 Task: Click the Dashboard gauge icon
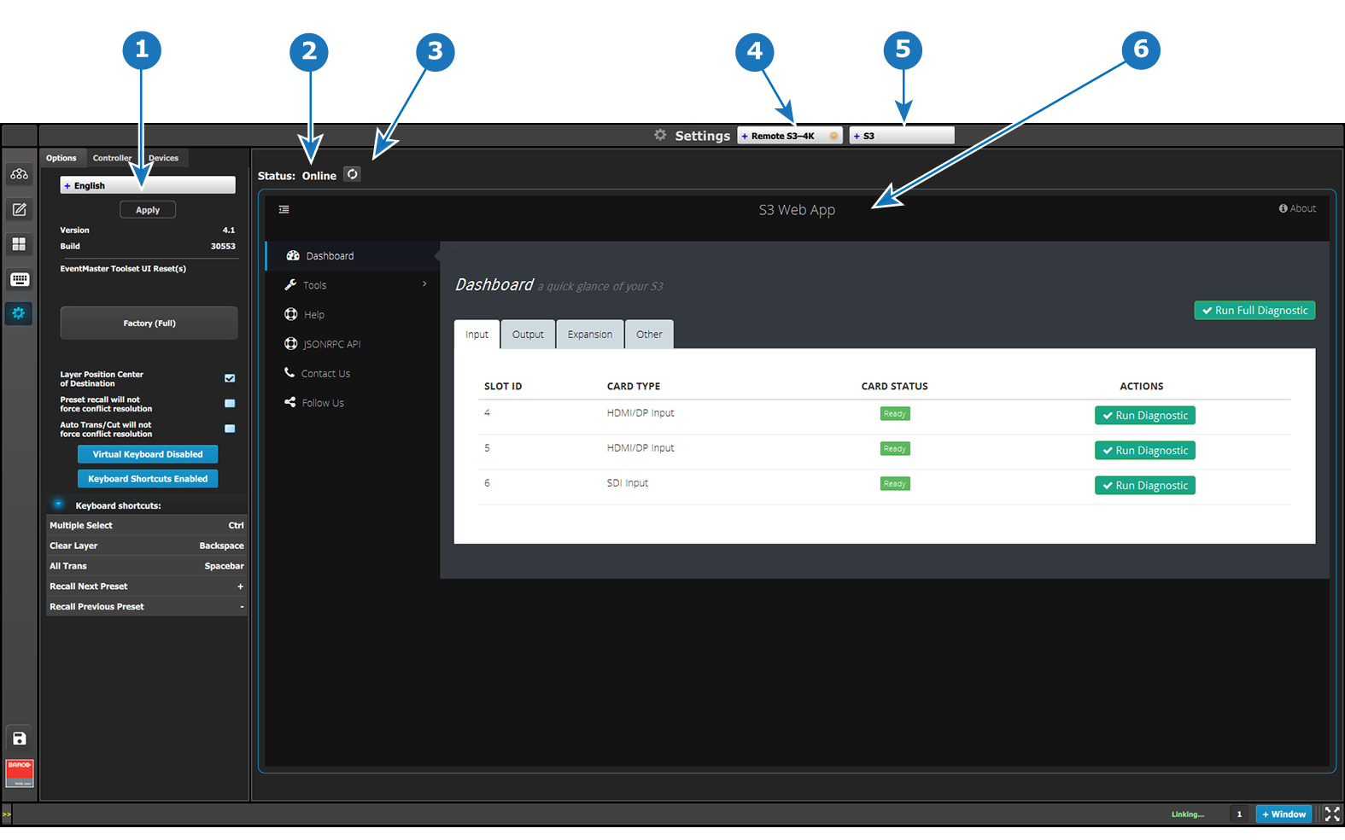tap(293, 255)
